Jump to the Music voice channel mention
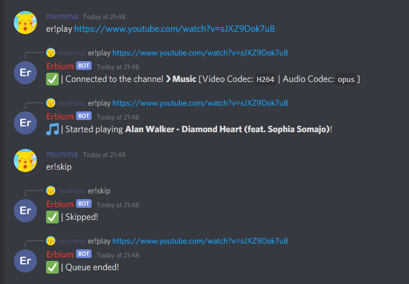The image size is (409, 284). (181, 79)
